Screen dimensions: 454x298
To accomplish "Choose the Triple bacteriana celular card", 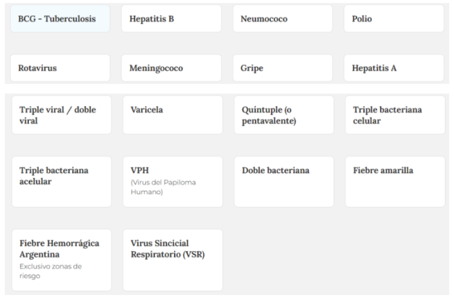I will (395, 115).
